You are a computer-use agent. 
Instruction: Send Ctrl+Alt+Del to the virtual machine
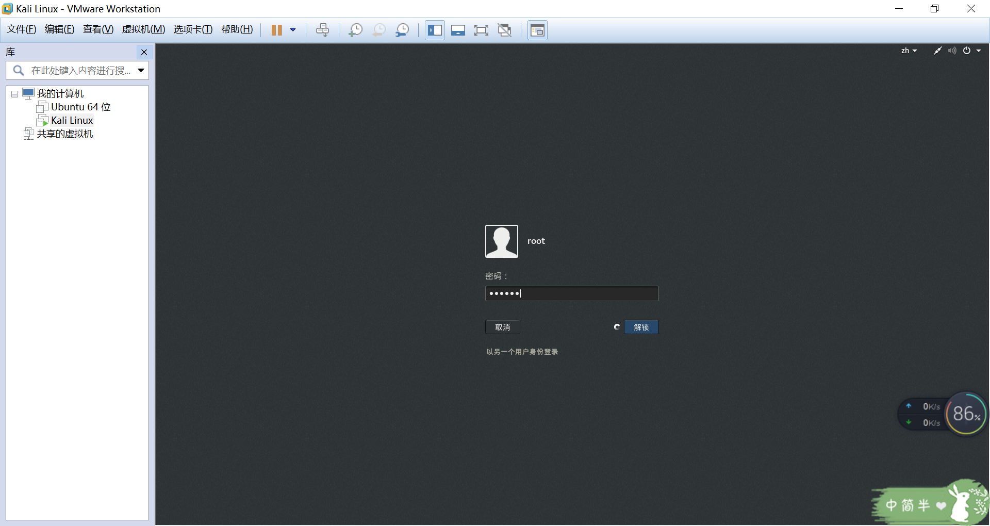click(x=322, y=30)
